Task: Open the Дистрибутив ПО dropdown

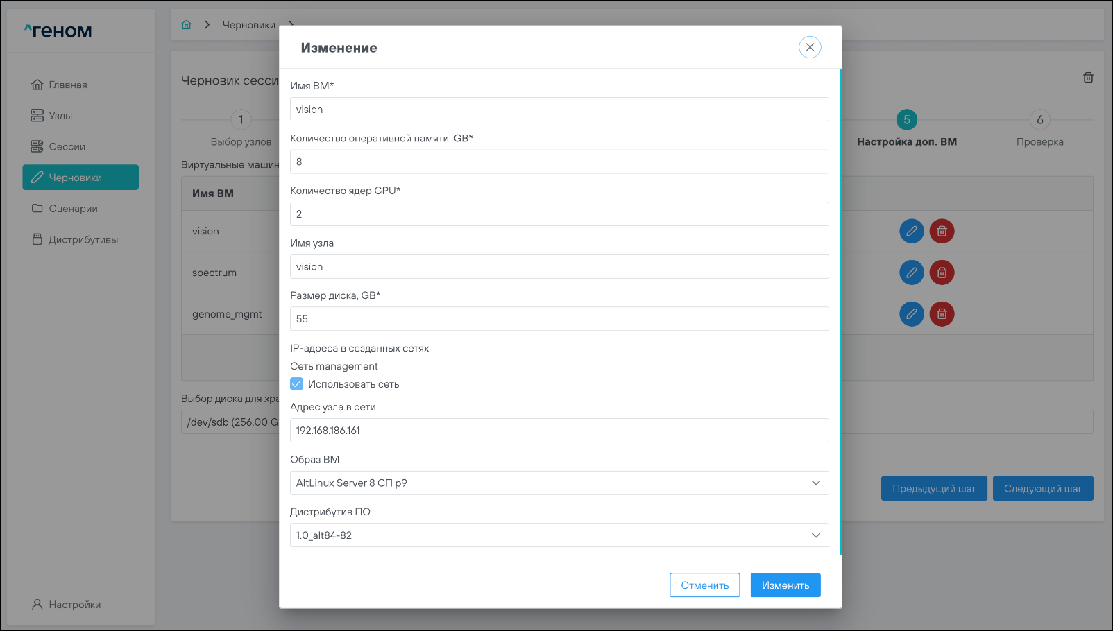Action: (x=559, y=535)
